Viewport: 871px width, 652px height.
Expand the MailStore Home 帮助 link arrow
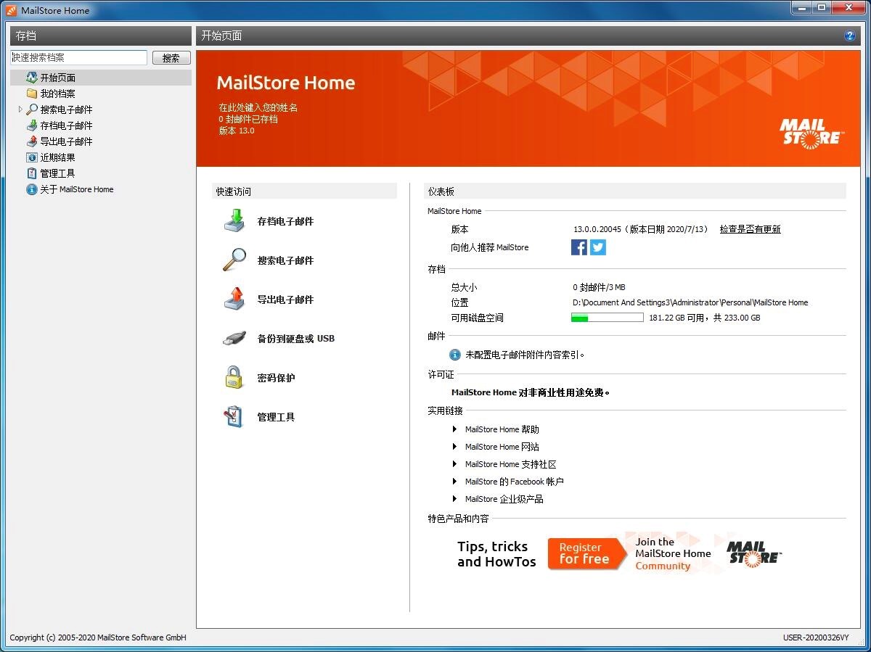[x=454, y=429]
